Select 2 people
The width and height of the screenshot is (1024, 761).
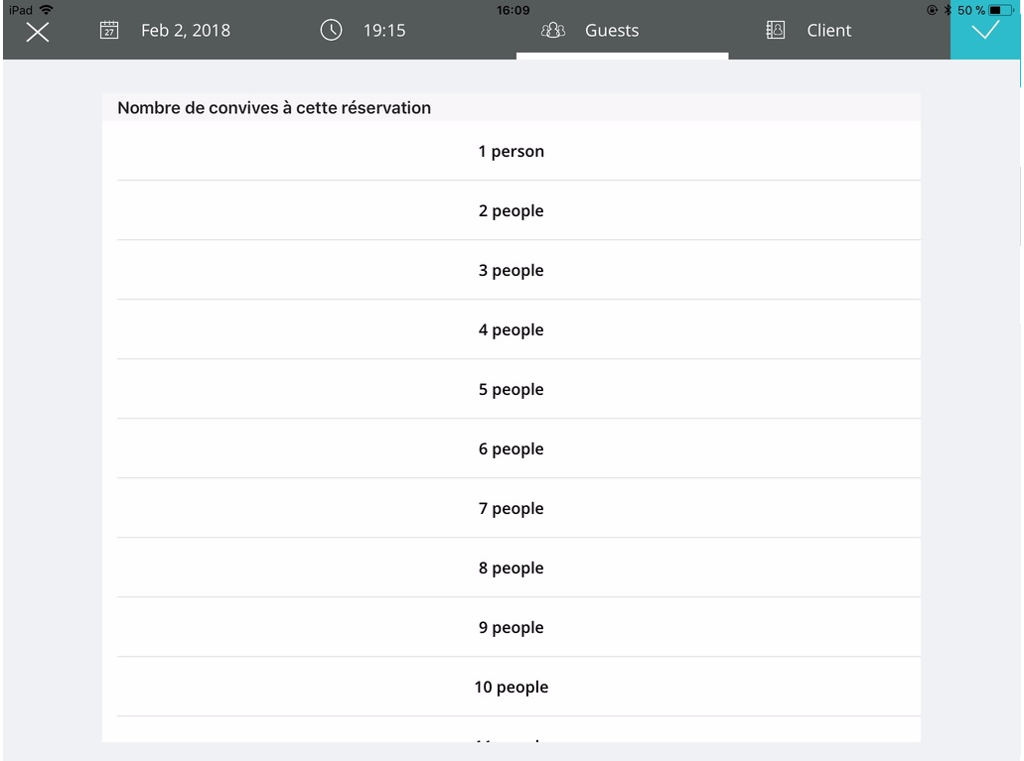point(511,211)
